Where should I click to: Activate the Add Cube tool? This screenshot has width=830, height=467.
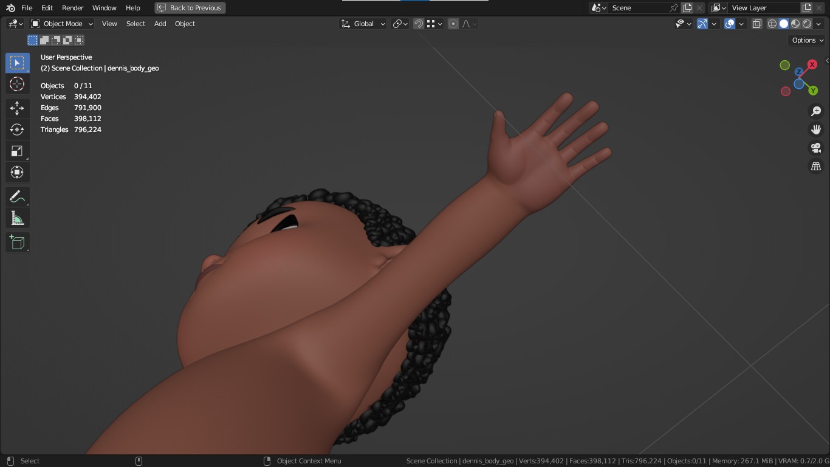point(17,242)
